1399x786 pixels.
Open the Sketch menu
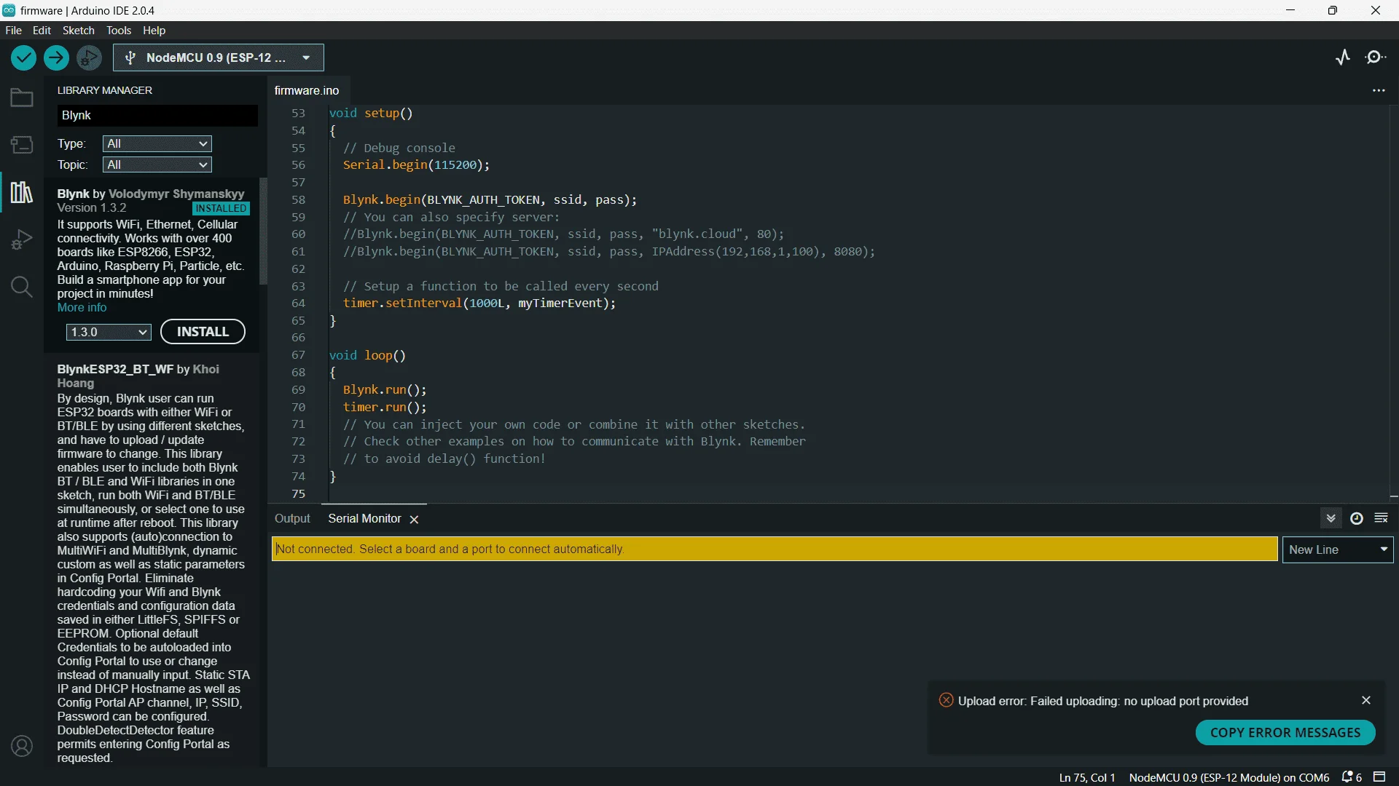pyautogui.click(x=78, y=30)
